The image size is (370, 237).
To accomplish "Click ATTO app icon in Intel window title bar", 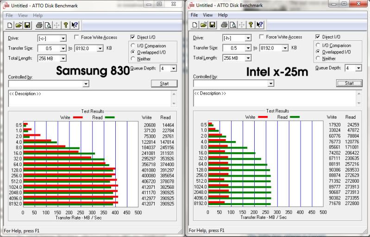I will pyautogui.click(x=191, y=5).
